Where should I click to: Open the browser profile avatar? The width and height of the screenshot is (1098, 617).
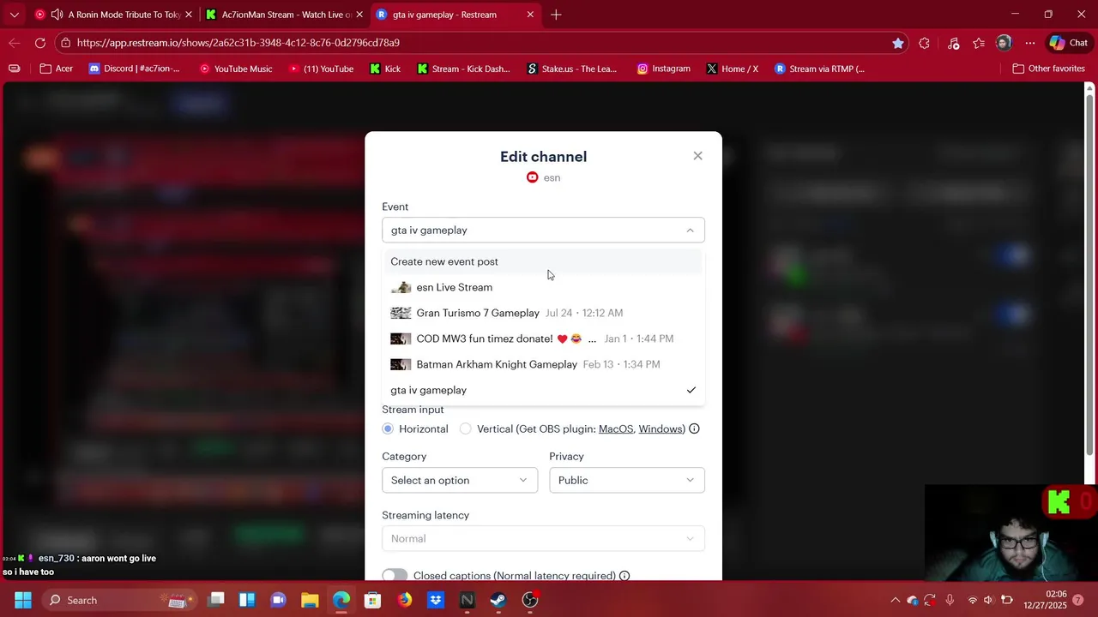point(1004,43)
